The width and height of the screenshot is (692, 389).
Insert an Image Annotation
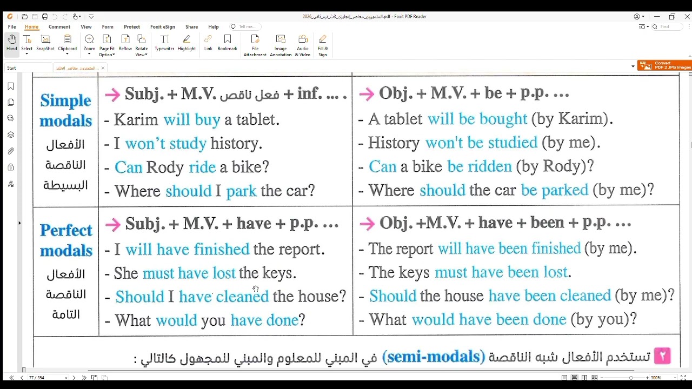point(281,45)
